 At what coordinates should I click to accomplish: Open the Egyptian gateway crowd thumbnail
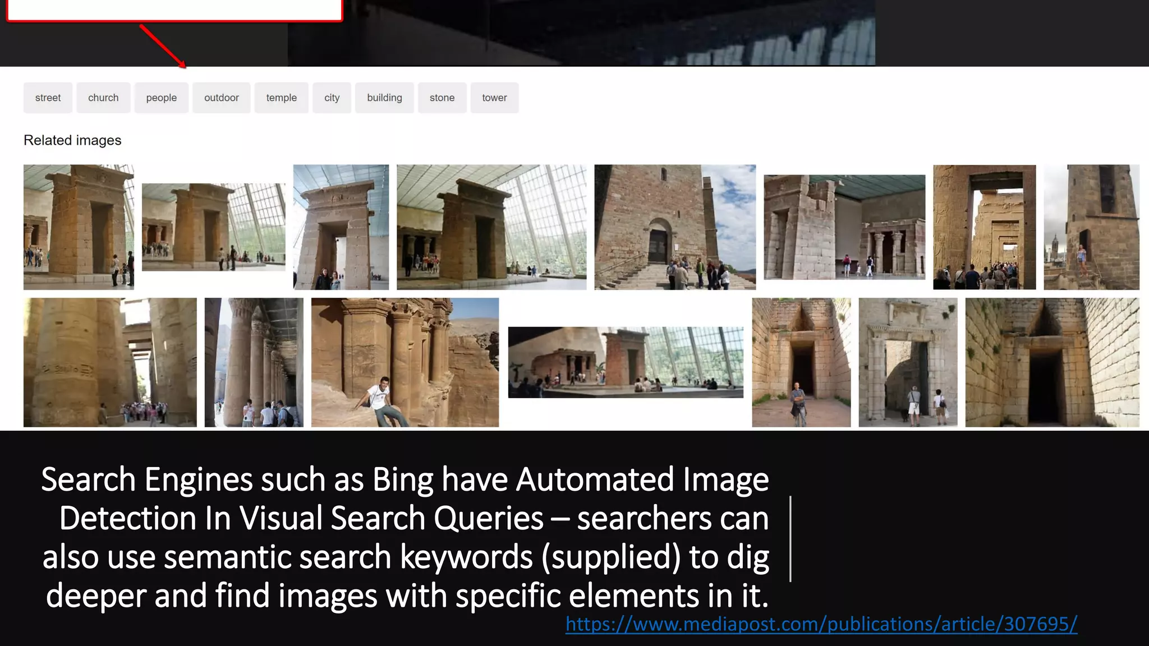point(985,227)
